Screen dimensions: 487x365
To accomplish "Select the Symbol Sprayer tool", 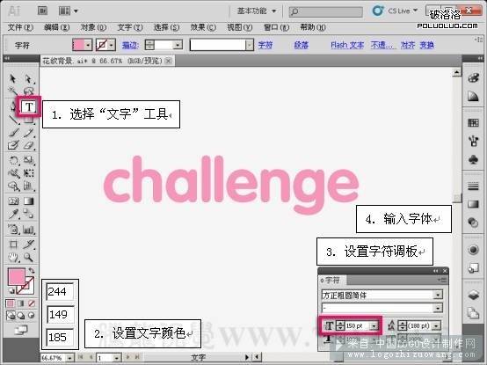I will (x=13, y=230).
